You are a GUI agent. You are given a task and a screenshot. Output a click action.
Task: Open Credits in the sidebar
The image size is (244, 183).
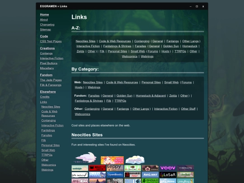click(45, 97)
